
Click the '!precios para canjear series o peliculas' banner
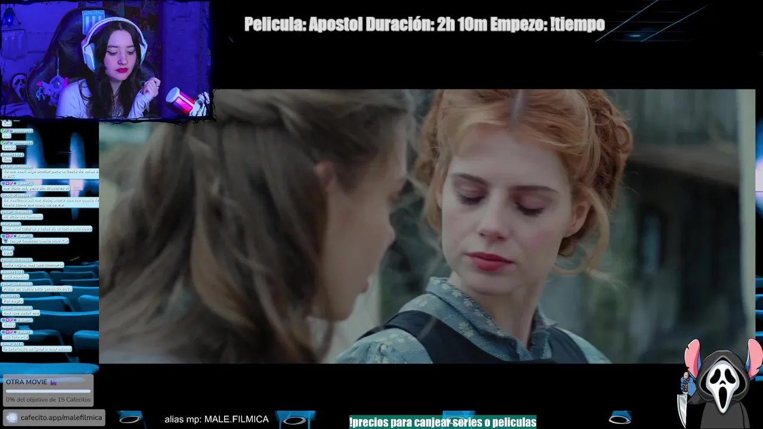pos(443,422)
